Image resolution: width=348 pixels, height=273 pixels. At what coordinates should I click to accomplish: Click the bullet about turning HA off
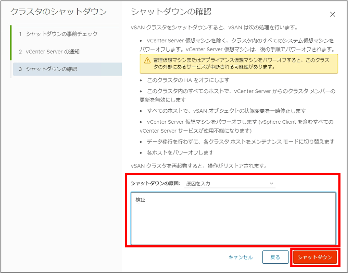[x=188, y=80]
